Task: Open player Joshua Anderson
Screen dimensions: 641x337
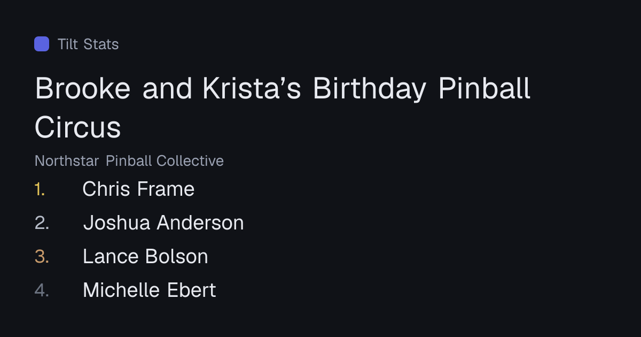Action: click(163, 223)
